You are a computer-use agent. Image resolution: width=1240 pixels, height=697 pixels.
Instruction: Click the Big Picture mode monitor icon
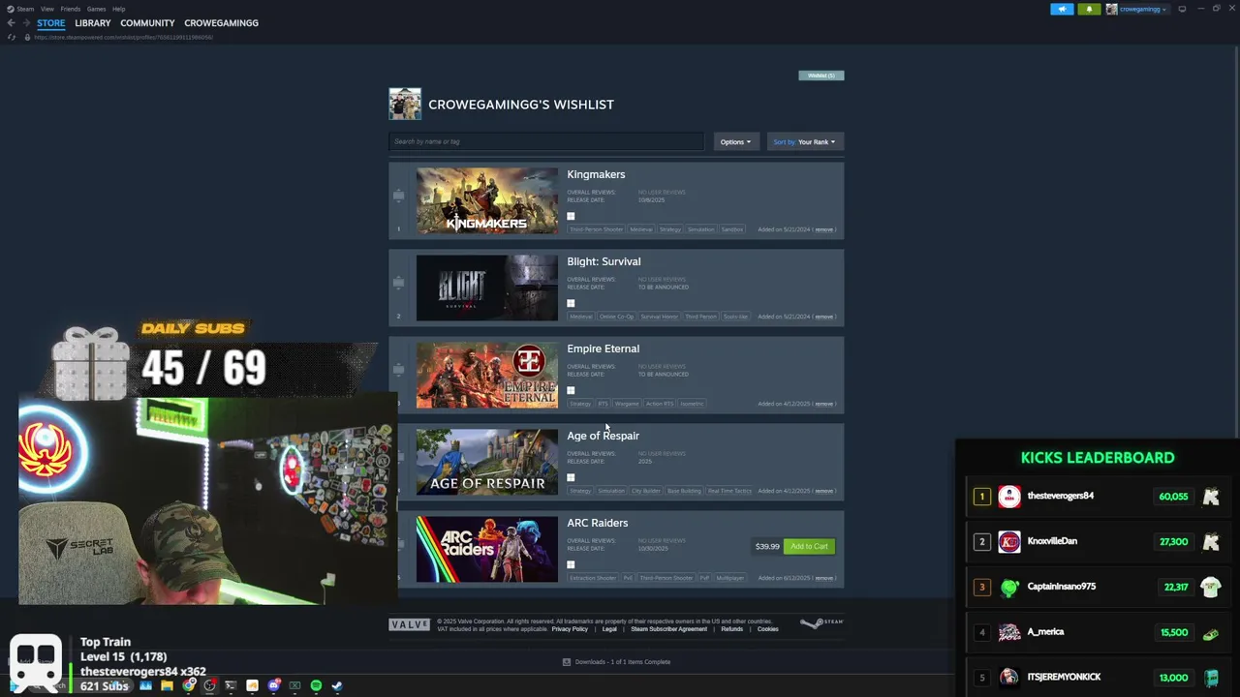[x=1182, y=9]
